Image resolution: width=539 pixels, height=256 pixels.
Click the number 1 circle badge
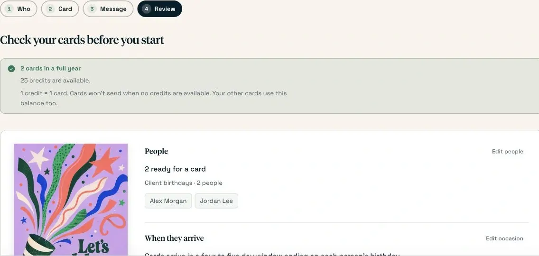coord(9,9)
